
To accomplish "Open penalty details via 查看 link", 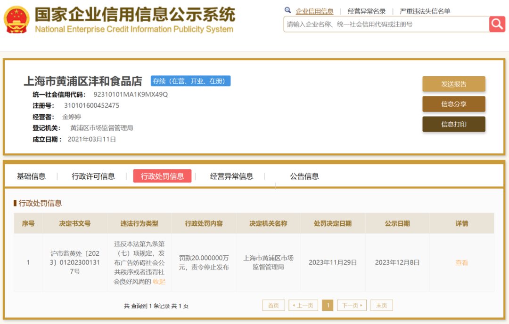I will pos(461,262).
